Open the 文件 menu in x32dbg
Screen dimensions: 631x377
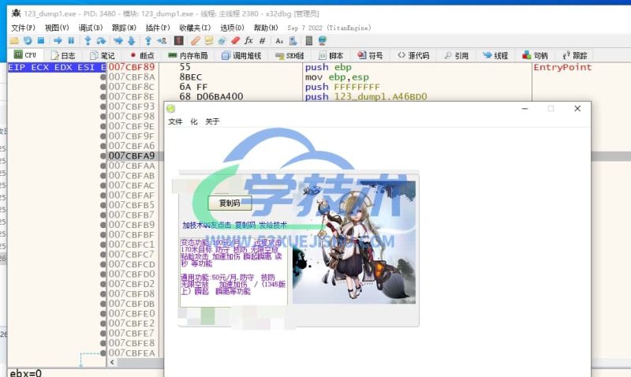point(21,28)
